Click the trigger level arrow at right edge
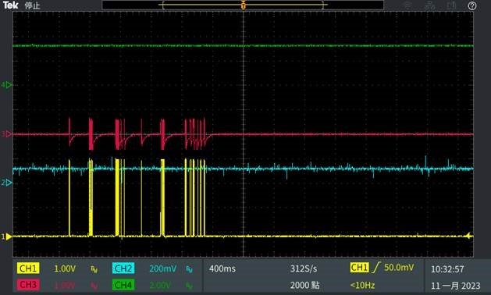 point(469,236)
